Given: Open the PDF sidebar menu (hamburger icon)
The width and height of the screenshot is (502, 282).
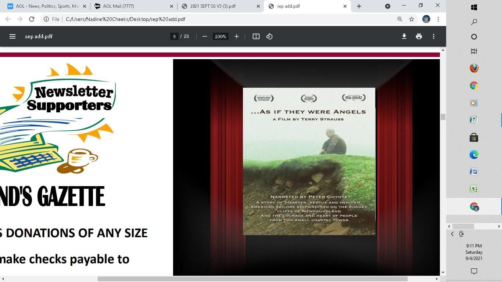Looking at the screenshot, I should tap(12, 36).
